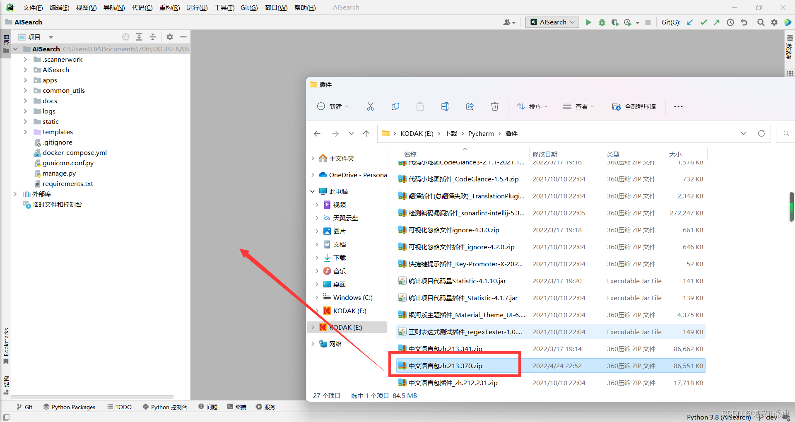Open the user account dropdown icon
The image size is (795, 422).
(509, 22)
